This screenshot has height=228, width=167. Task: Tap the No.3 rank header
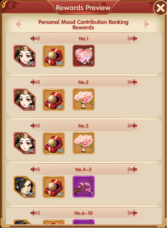coord(83,126)
